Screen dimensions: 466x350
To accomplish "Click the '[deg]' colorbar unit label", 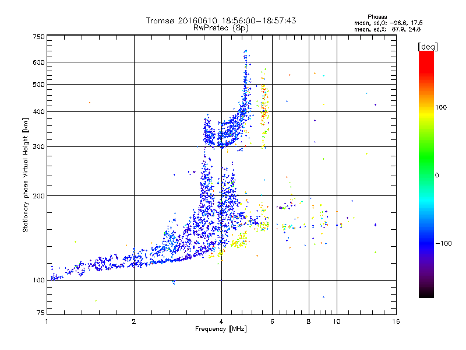I will click(x=428, y=47).
